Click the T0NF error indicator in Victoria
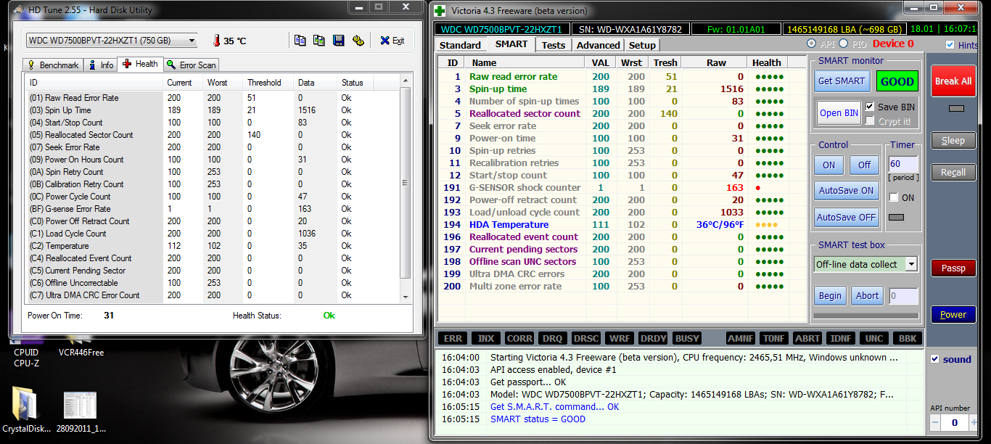The width and height of the screenshot is (991, 444). tap(774, 338)
